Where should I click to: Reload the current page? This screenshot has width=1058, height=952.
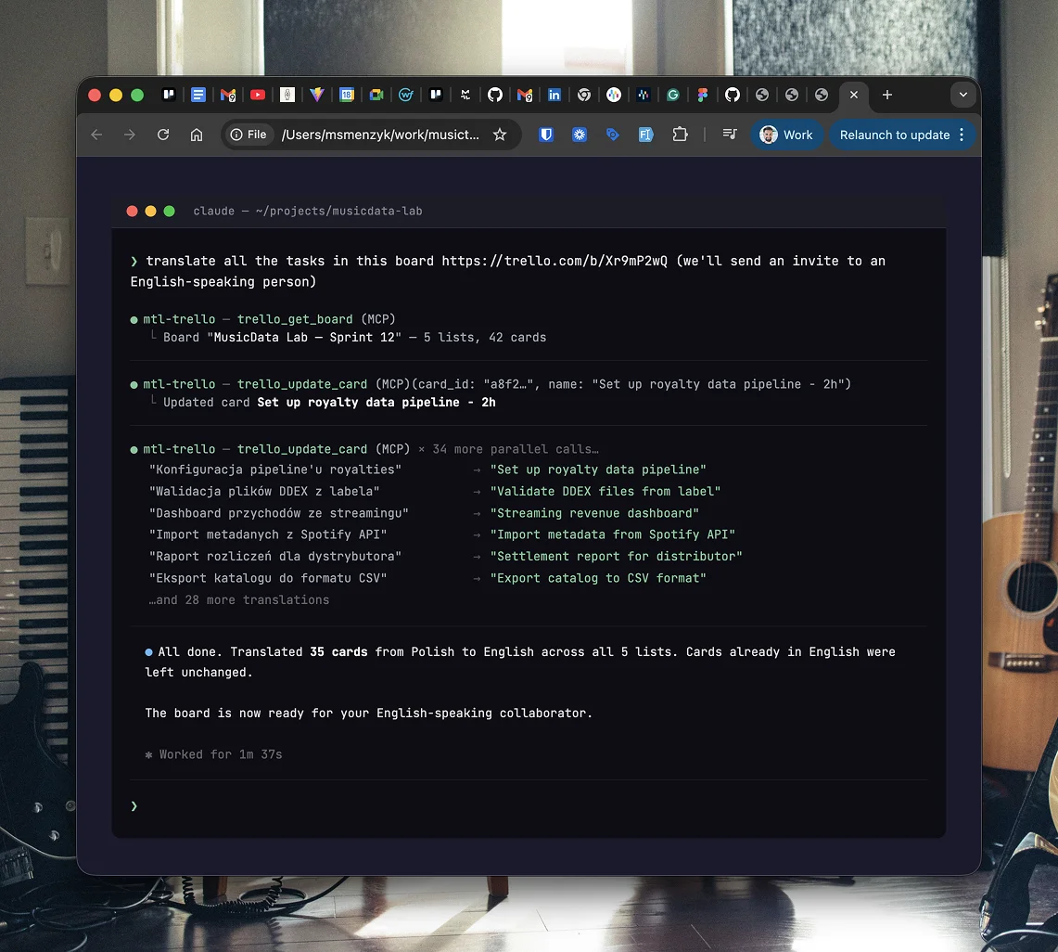[x=163, y=135]
